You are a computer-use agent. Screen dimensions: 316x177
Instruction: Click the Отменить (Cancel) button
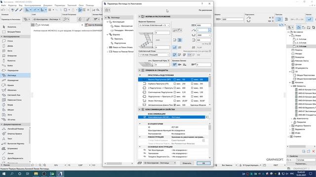tap(187, 163)
